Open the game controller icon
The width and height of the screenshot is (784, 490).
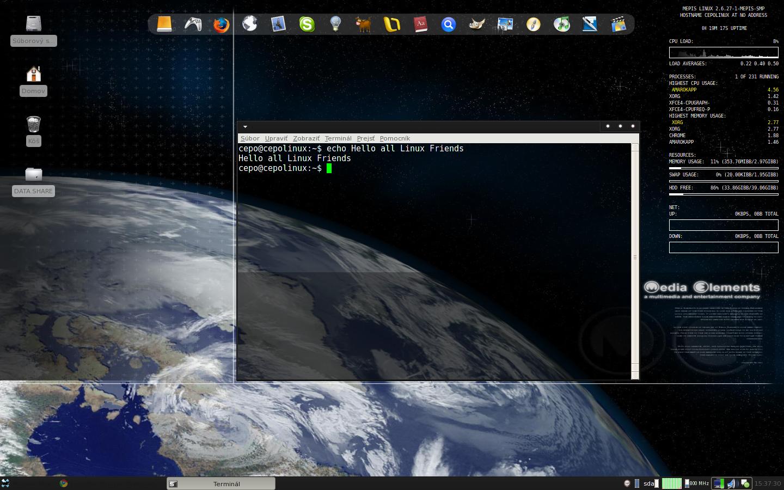[x=193, y=24]
